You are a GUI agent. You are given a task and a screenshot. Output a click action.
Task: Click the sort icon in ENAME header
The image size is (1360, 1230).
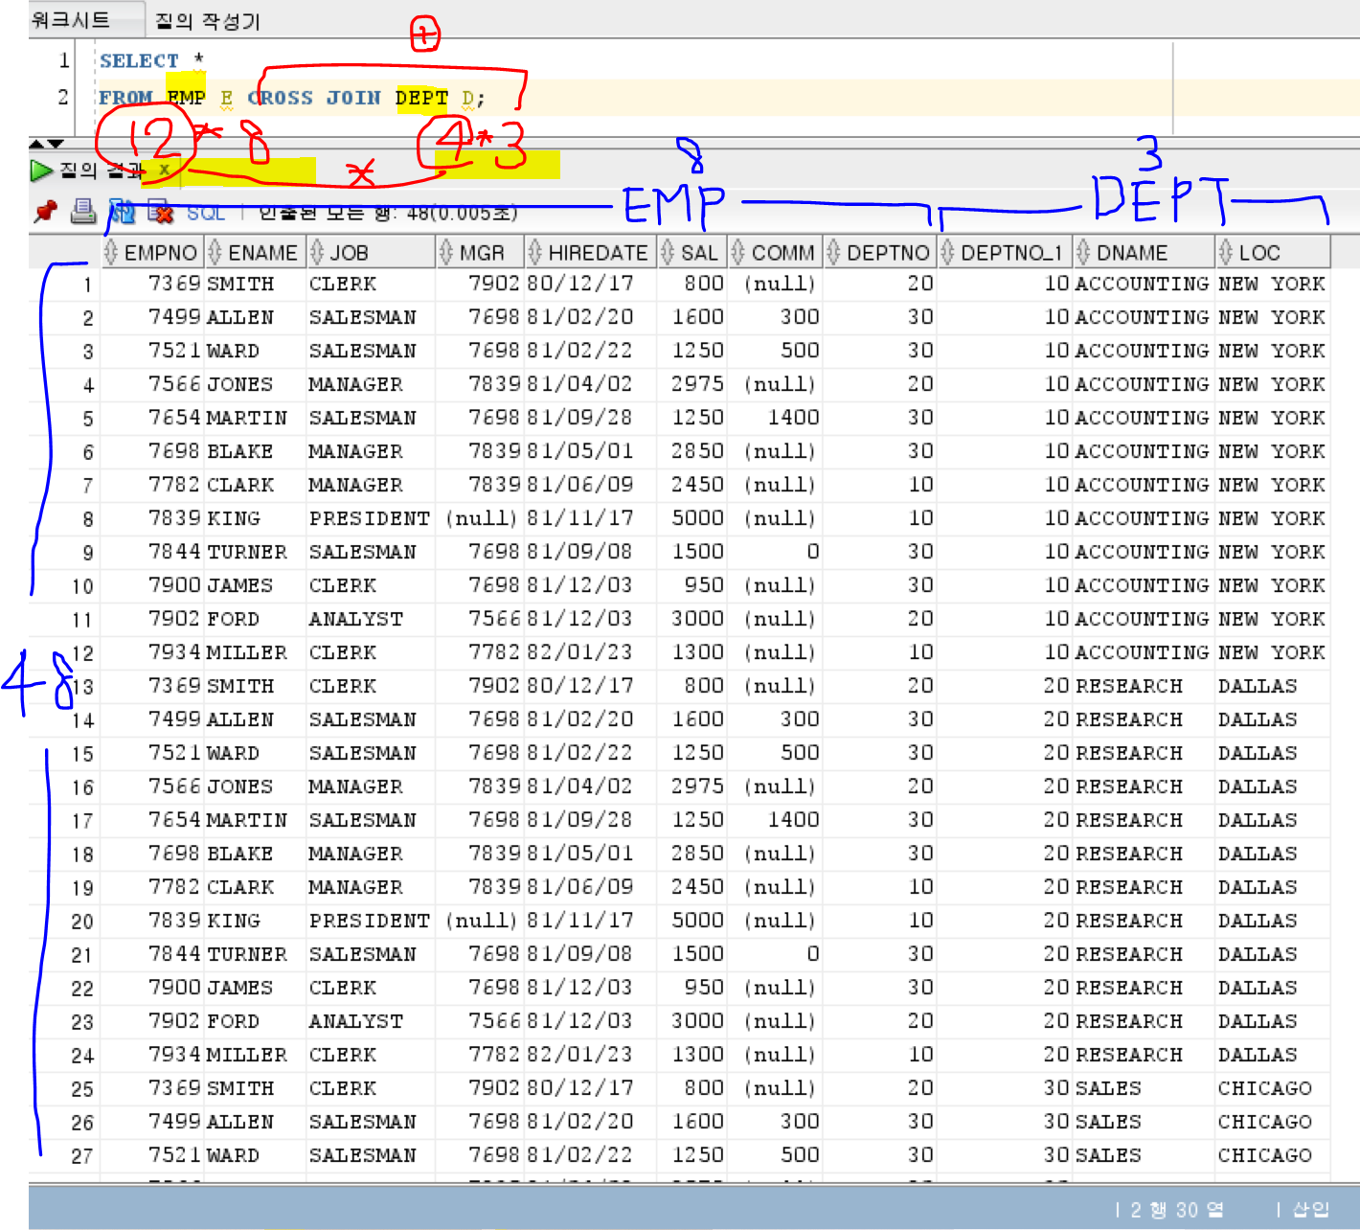point(215,253)
